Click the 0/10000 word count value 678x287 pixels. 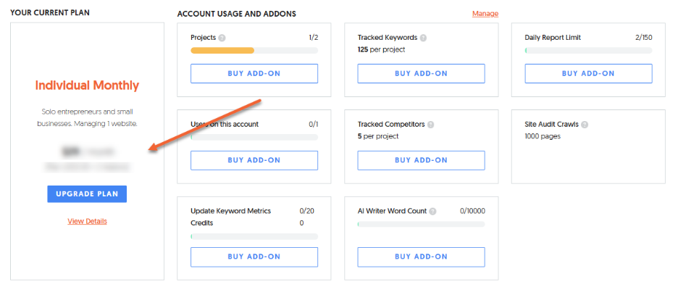pos(472,211)
